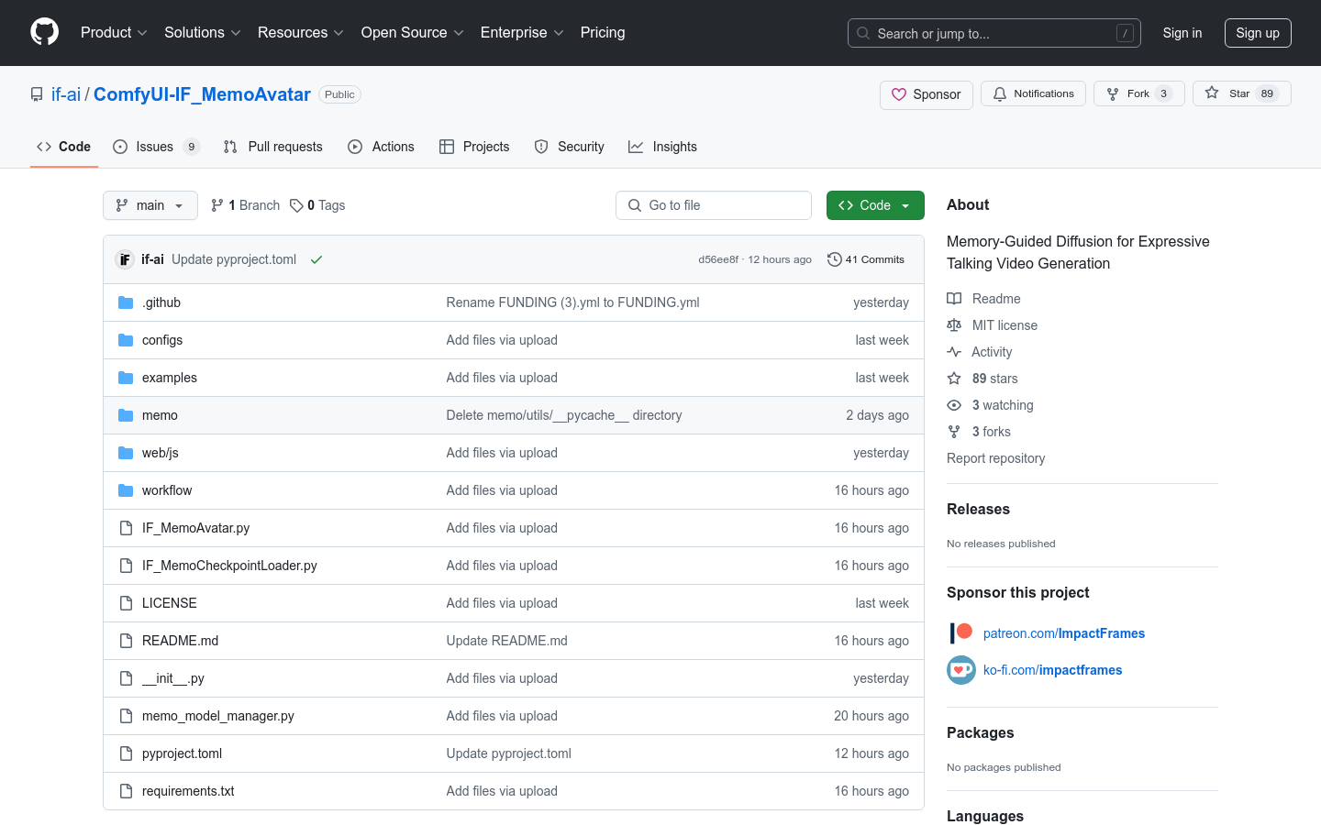
Task: Click the Notifications button
Action: (x=1033, y=93)
